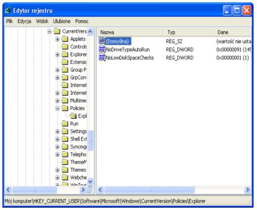
Task: Sort by the Dane column header
Action: pos(233,32)
